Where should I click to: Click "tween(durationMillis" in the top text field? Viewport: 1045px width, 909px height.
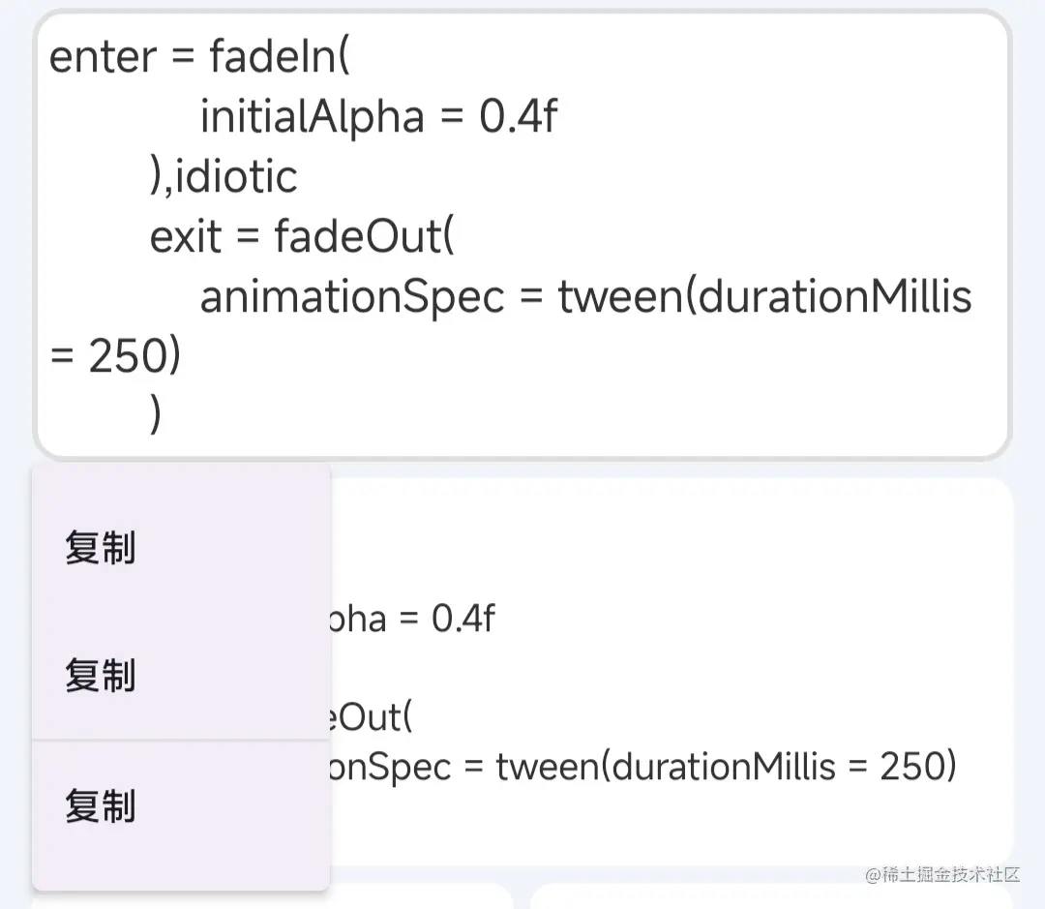(764, 297)
